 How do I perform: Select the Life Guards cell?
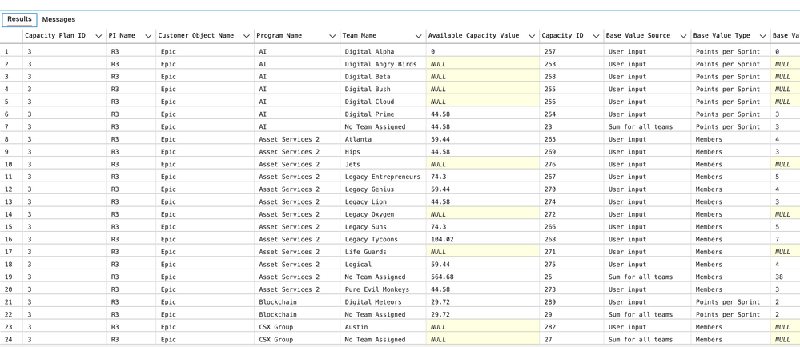tap(383, 252)
